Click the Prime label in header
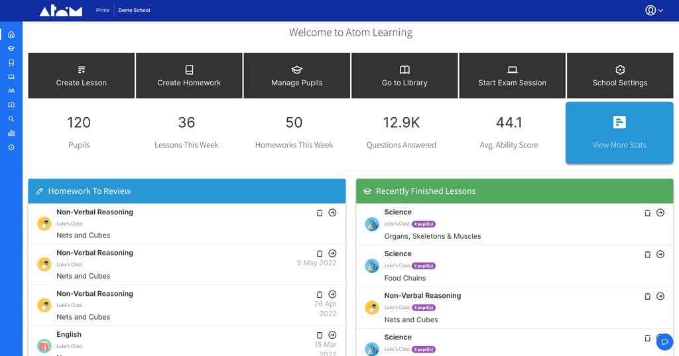This screenshot has height=356, width=679. click(x=103, y=11)
